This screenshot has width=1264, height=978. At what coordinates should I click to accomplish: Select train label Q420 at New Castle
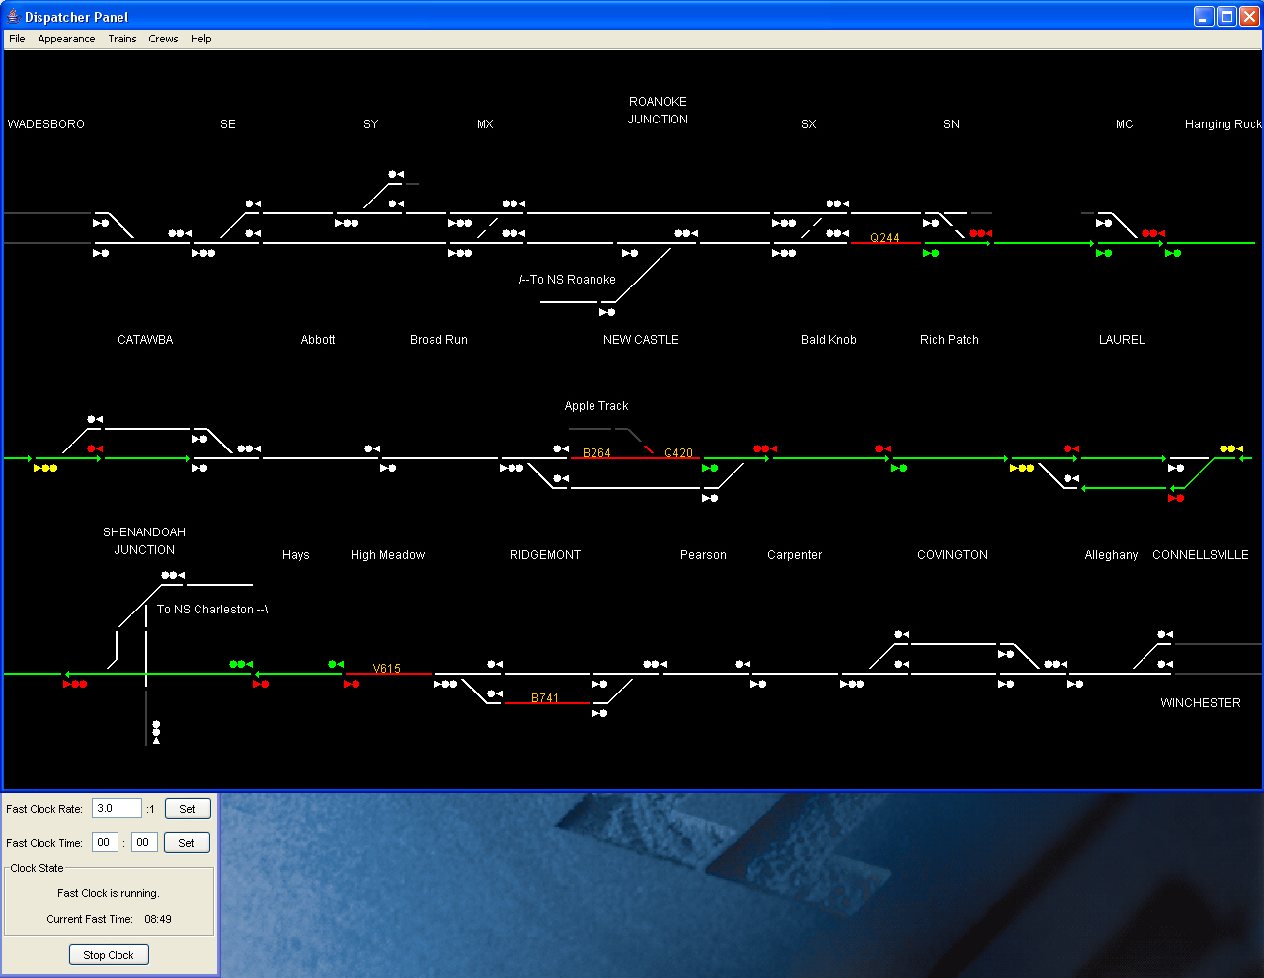678,453
